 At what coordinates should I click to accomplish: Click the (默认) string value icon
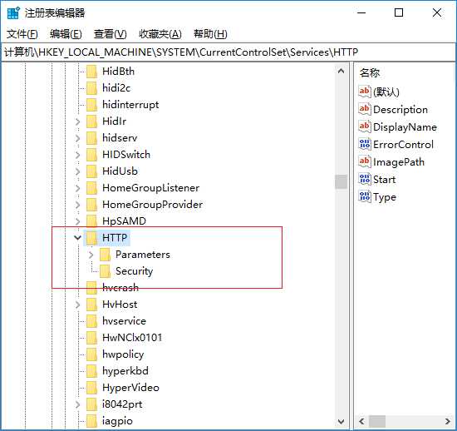[365, 92]
